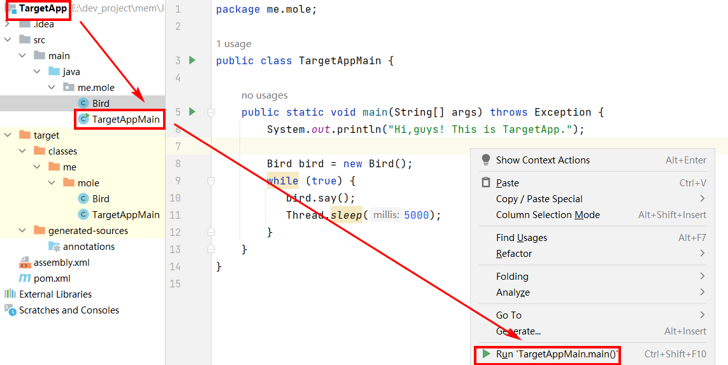The width and height of the screenshot is (728, 365).
Task: Toggle fold marker at main method line 5
Action: (x=211, y=113)
